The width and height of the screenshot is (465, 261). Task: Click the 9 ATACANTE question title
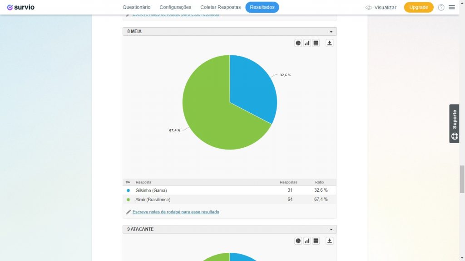(140, 229)
